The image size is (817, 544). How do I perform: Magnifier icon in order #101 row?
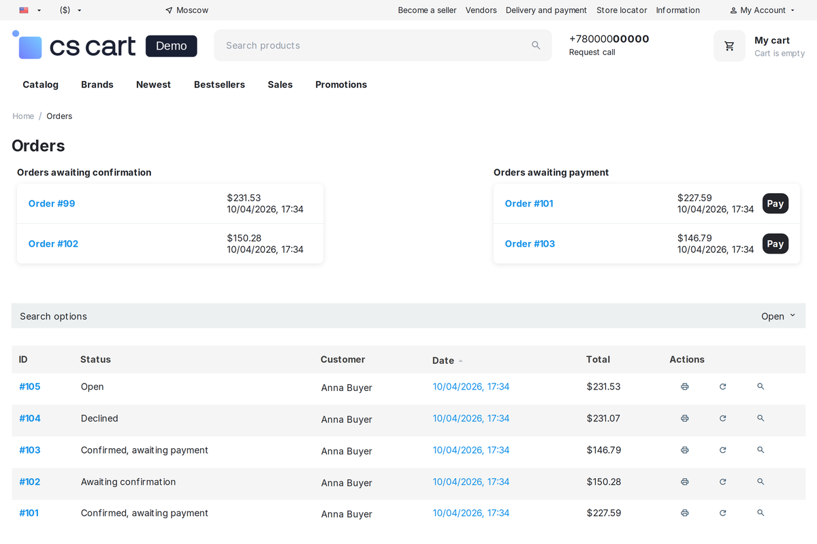coord(760,513)
